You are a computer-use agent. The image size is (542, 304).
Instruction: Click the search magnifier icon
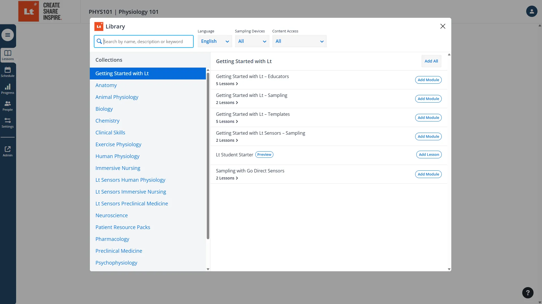point(99,41)
